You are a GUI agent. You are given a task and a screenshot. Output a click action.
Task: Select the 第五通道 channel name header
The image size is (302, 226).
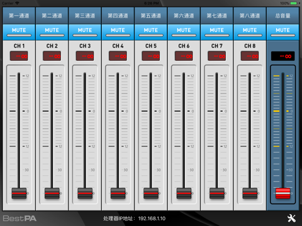151,16
